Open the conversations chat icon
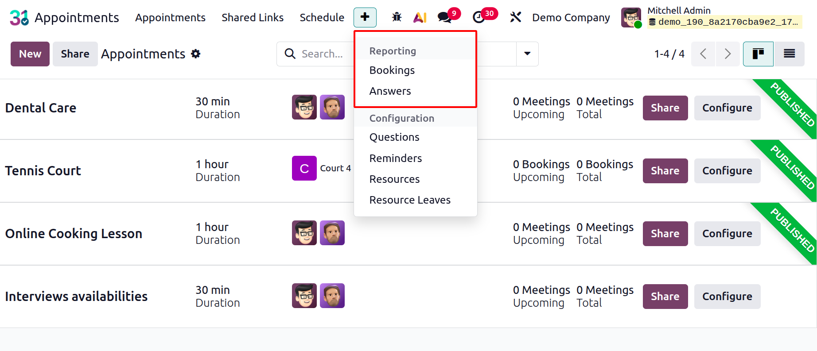The height and width of the screenshot is (351, 817). click(444, 17)
